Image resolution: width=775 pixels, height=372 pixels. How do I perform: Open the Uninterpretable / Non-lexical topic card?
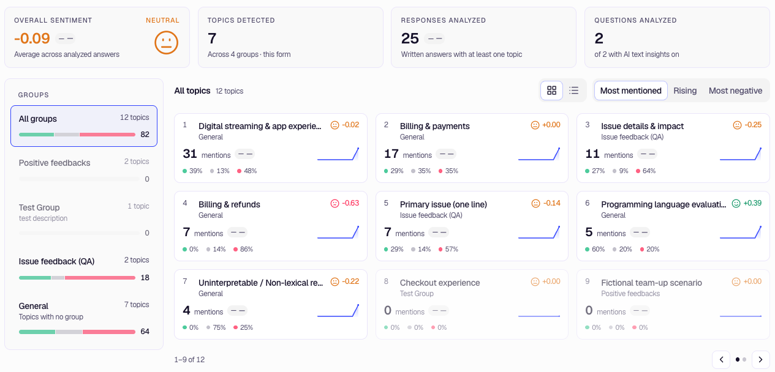271,305
